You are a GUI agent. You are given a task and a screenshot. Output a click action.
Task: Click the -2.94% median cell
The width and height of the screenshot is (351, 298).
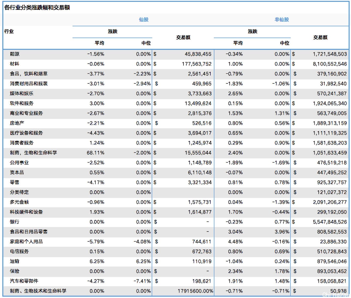pyautogui.click(x=142, y=84)
